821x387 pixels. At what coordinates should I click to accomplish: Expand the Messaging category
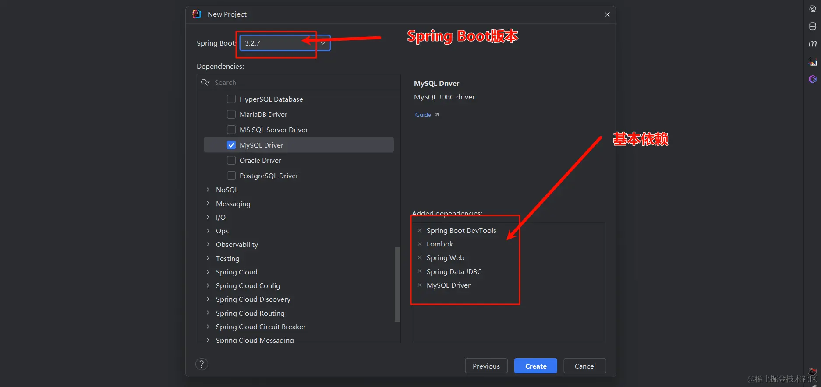[x=208, y=204]
